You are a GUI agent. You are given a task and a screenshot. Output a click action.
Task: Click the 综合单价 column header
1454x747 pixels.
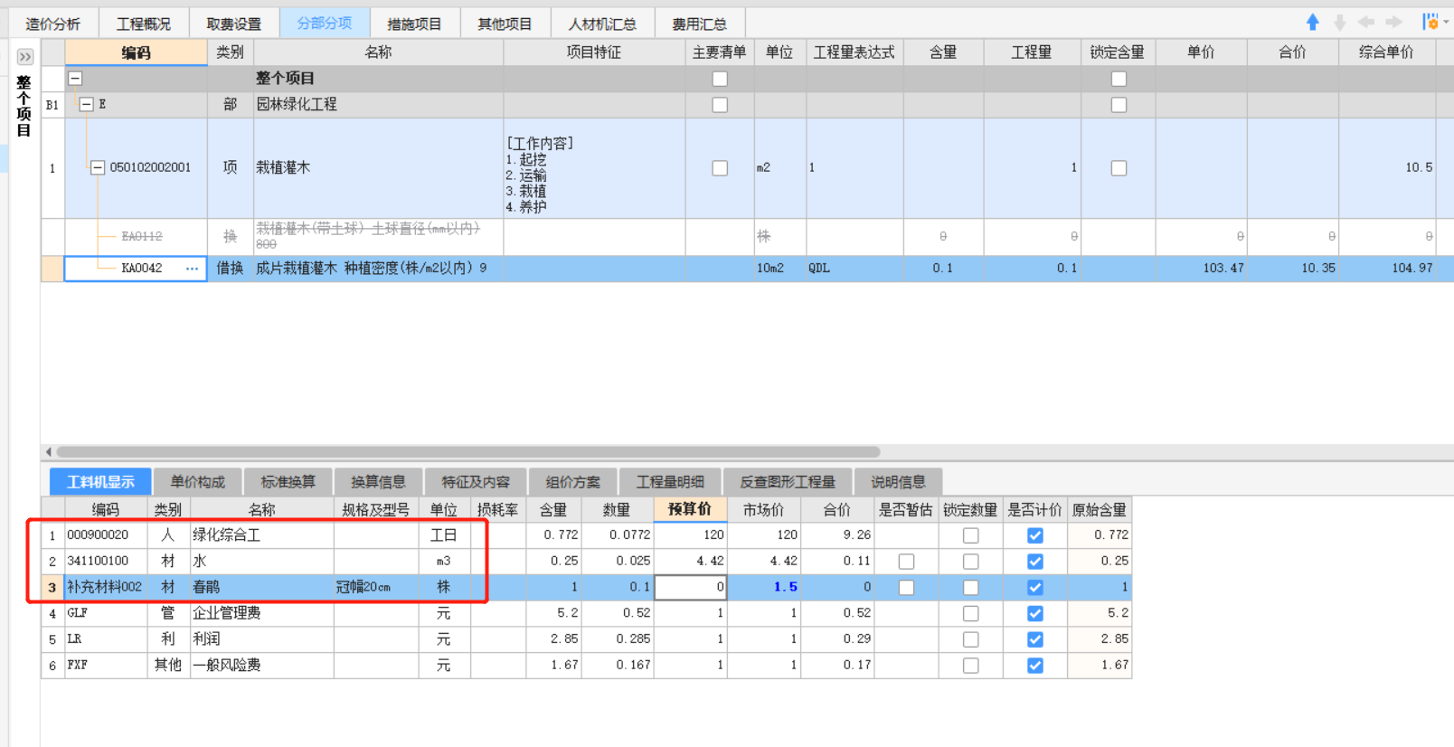click(1386, 52)
